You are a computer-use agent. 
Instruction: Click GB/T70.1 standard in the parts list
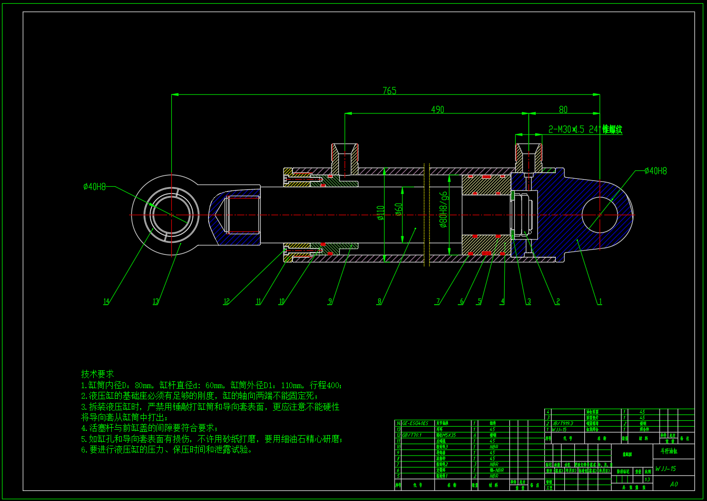412,435
